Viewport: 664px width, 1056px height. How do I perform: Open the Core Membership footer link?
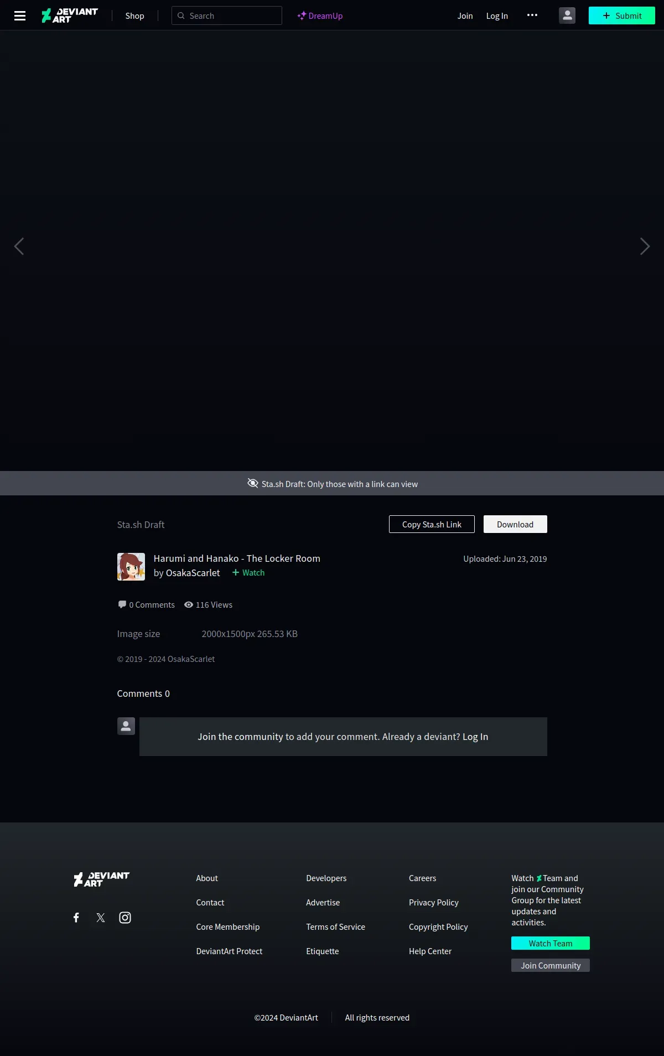click(x=228, y=927)
